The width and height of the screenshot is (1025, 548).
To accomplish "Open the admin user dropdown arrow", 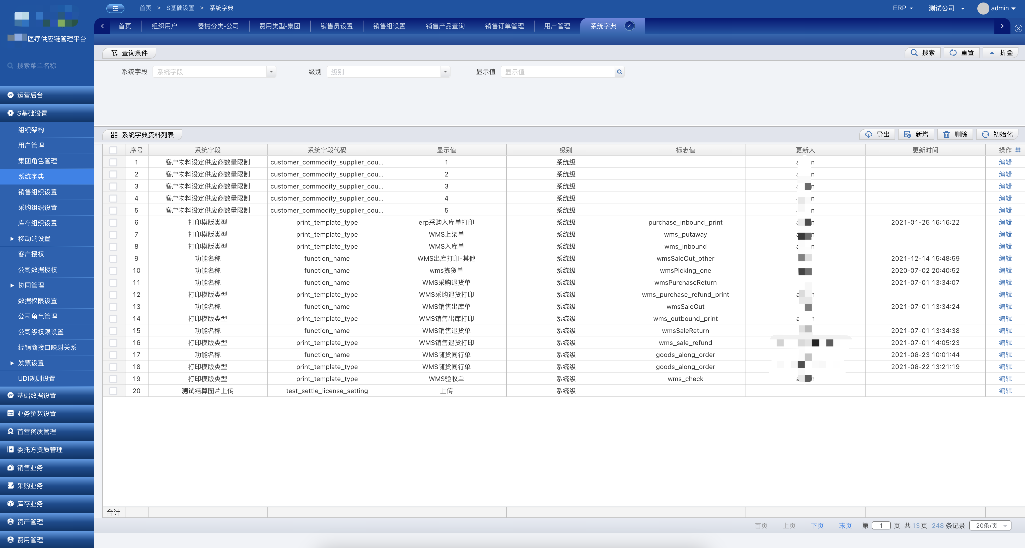I will [x=1013, y=8].
